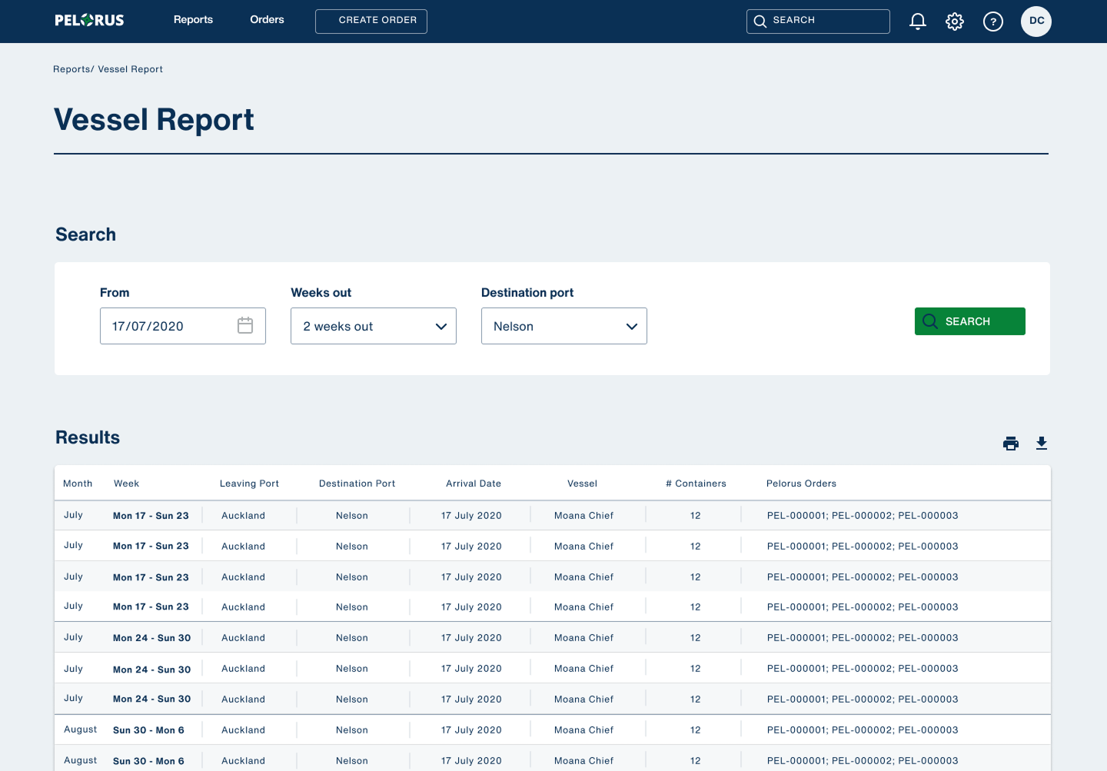Sort by Vessel column header

click(x=582, y=484)
